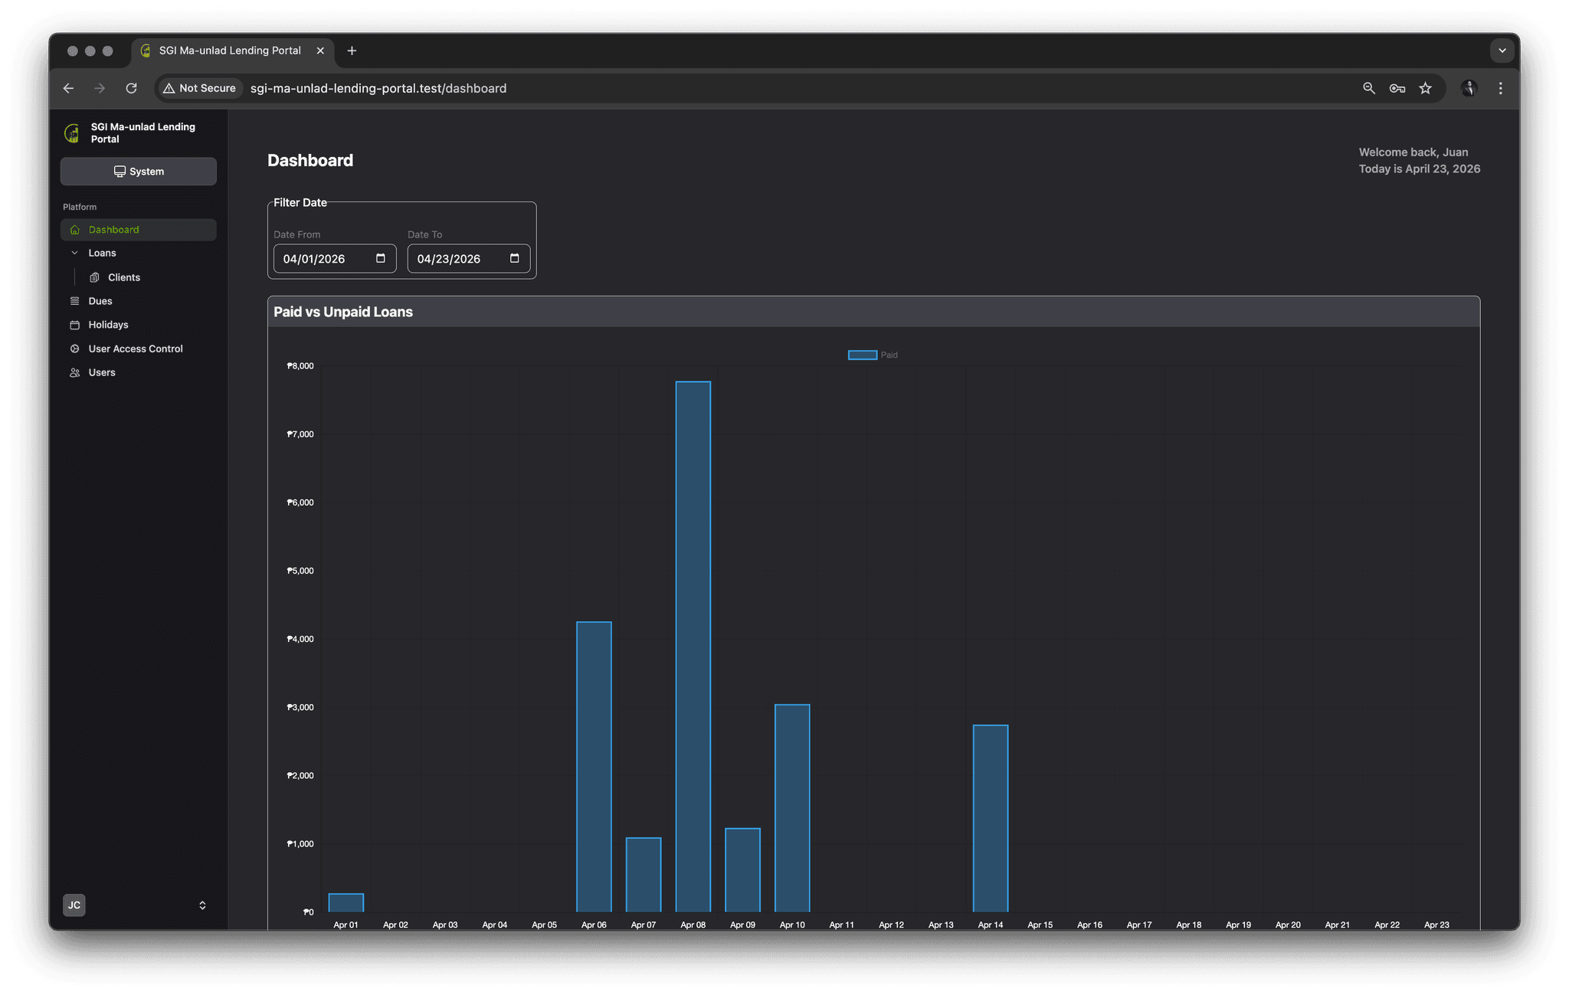
Task: Close the SGI Ma-unlad Lending Portal tab
Action: point(320,51)
